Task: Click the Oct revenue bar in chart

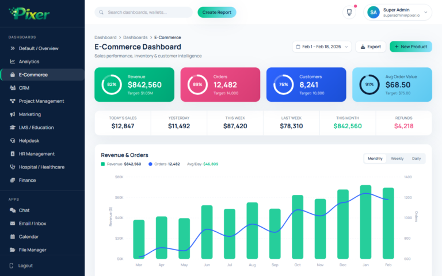Action: point(298,227)
